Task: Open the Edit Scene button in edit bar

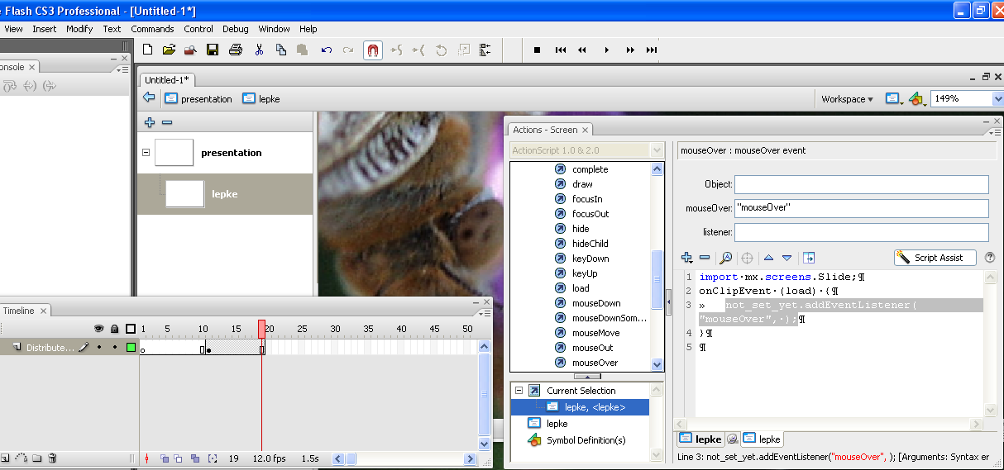Action: click(894, 98)
